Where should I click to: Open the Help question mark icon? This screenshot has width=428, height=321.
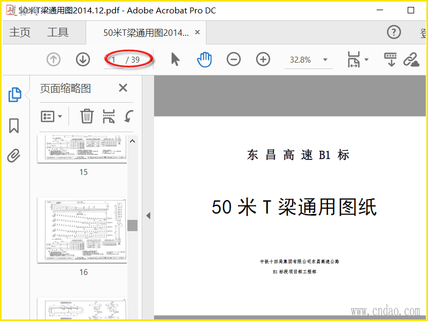click(x=394, y=32)
